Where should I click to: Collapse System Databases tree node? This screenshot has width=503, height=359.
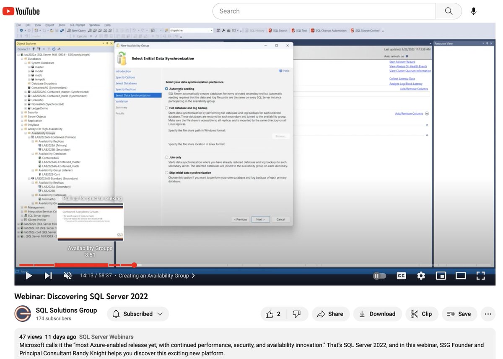(x=26, y=63)
